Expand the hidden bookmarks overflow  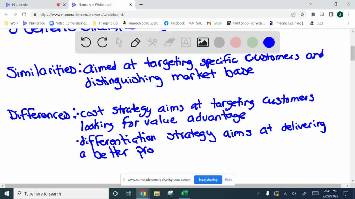(348, 23)
